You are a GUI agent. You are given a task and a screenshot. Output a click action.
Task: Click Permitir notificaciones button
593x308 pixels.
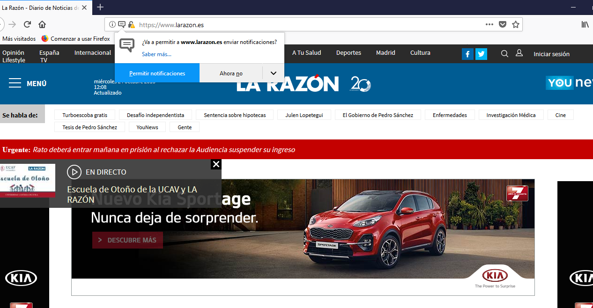157,73
